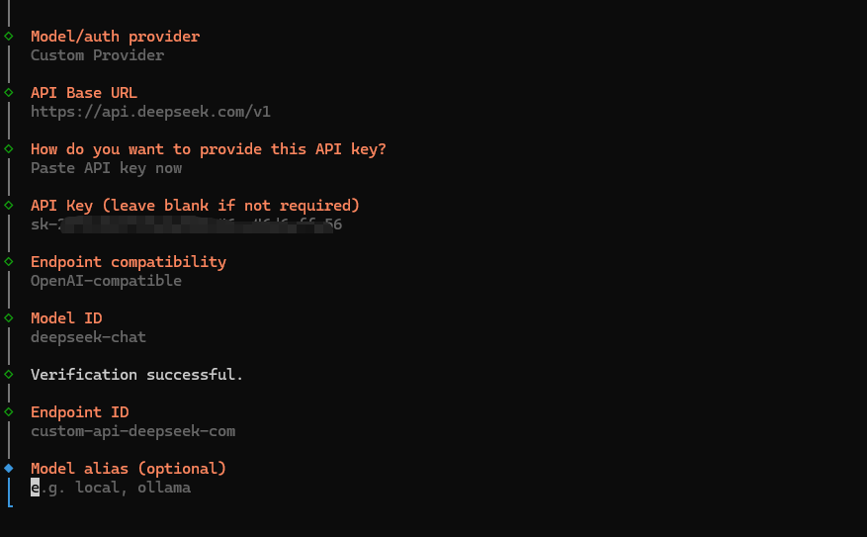Click the "Verification successful." message

click(136, 375)
